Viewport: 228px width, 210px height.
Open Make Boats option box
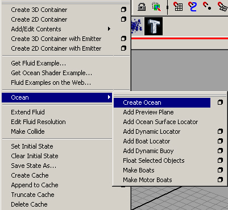point(220,170)
